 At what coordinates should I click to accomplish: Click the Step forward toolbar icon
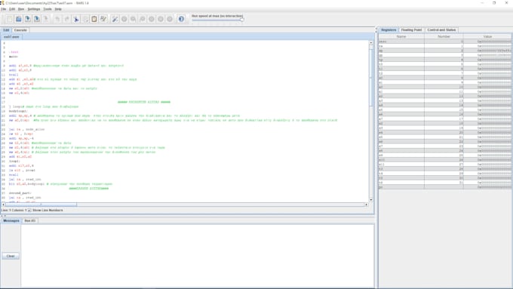[x=134, y=19]
